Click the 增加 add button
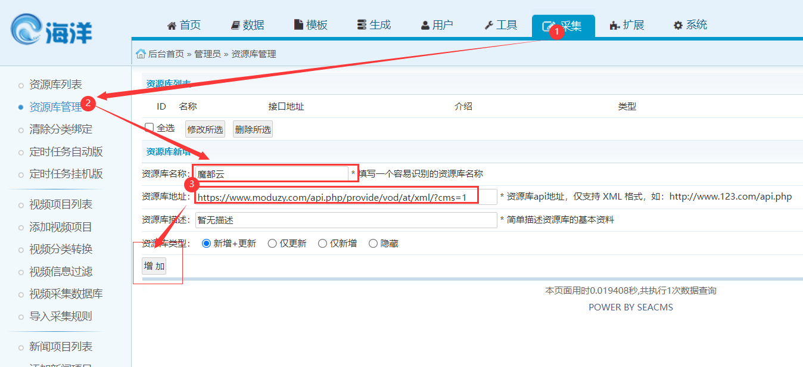The image size is (803, 367). (154, 266)
